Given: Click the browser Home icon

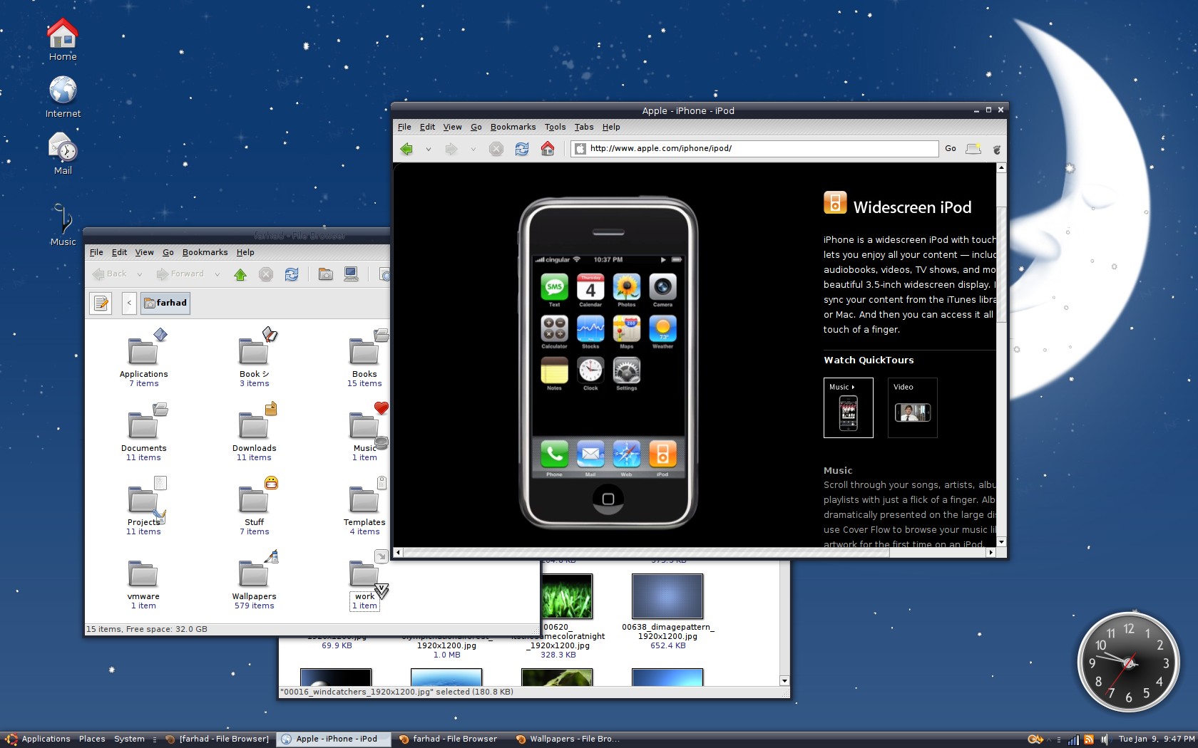Looking at the screenshot, I should coord(548,149).
